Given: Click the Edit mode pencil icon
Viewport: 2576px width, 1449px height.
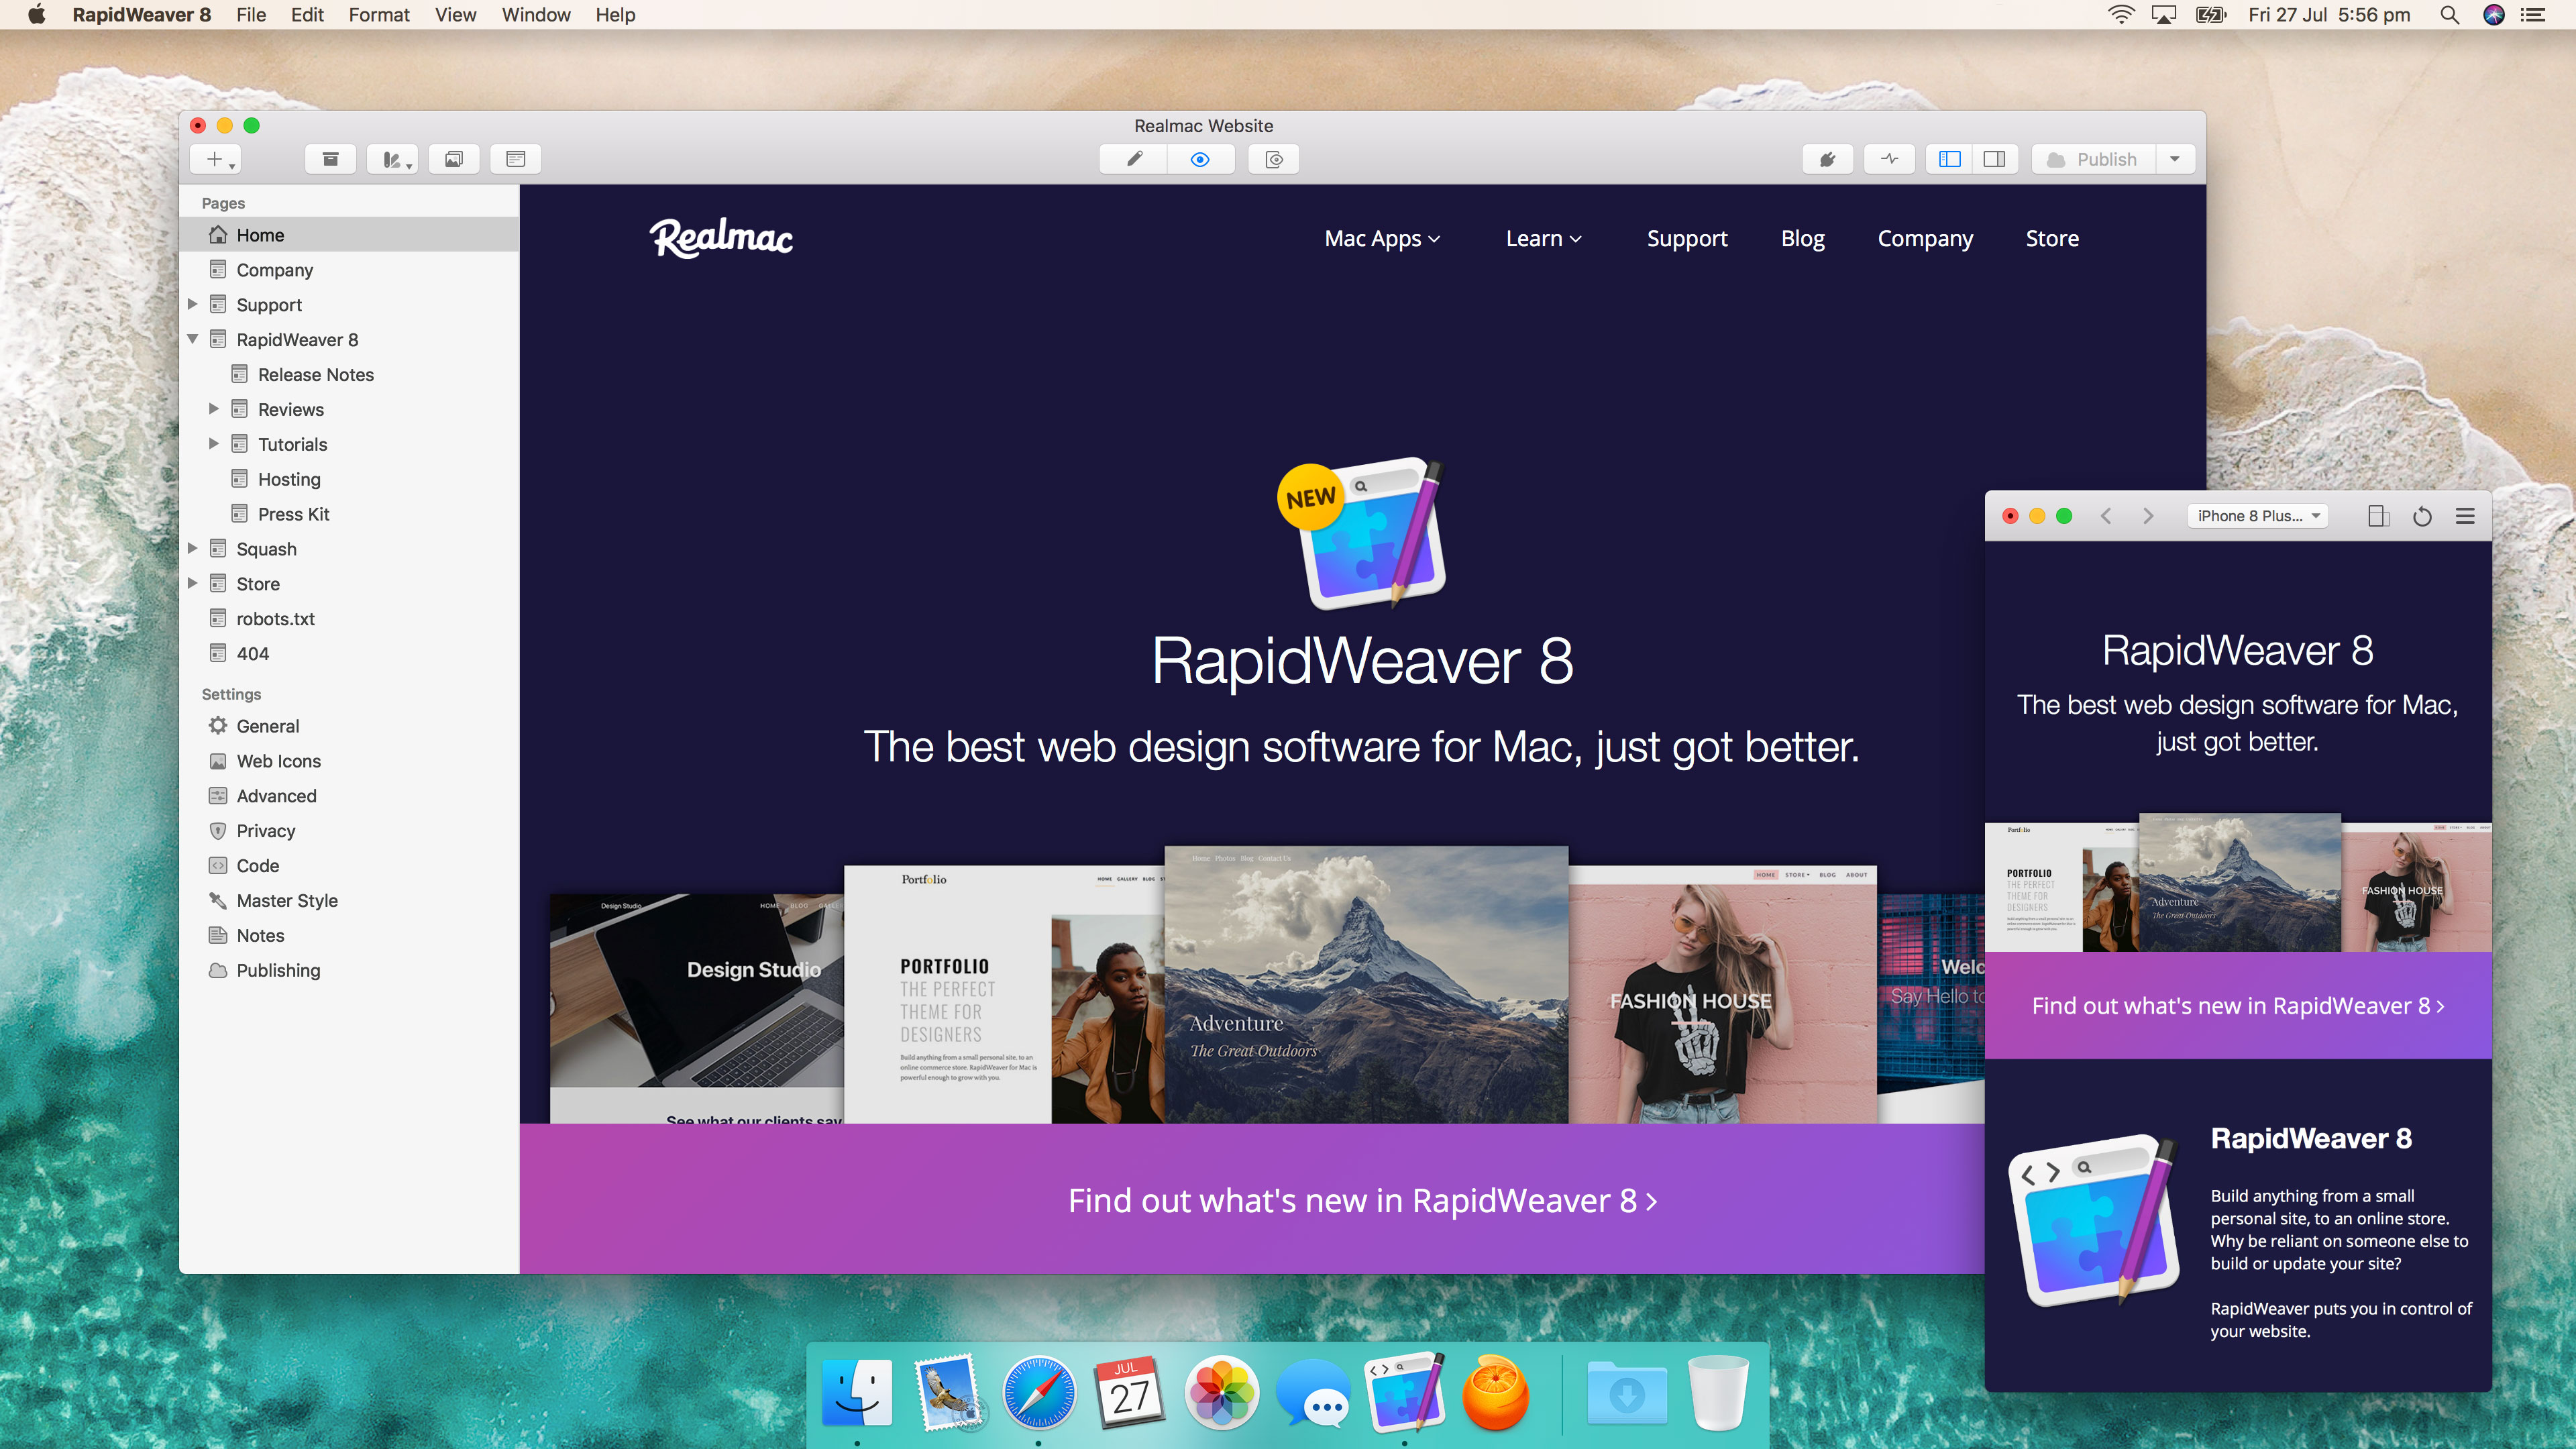Looking at the screenshot, I should [x=1134, y=159].
